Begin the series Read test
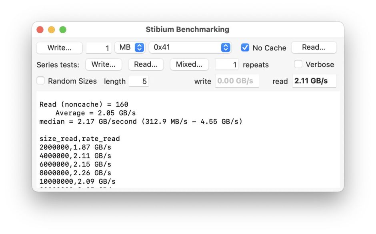The image size is (376, 234). tap(146, 64)
